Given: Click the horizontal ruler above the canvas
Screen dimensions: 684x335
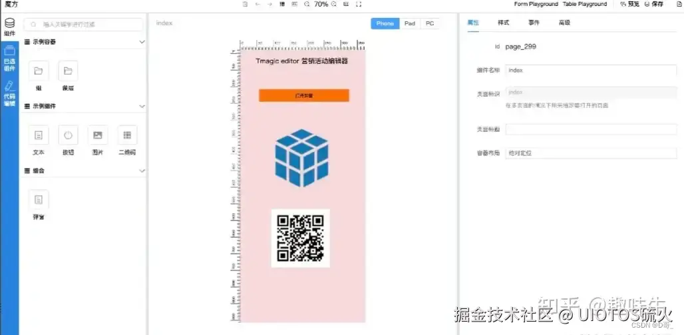Looking at the screenshot, I should pos(303,45).
